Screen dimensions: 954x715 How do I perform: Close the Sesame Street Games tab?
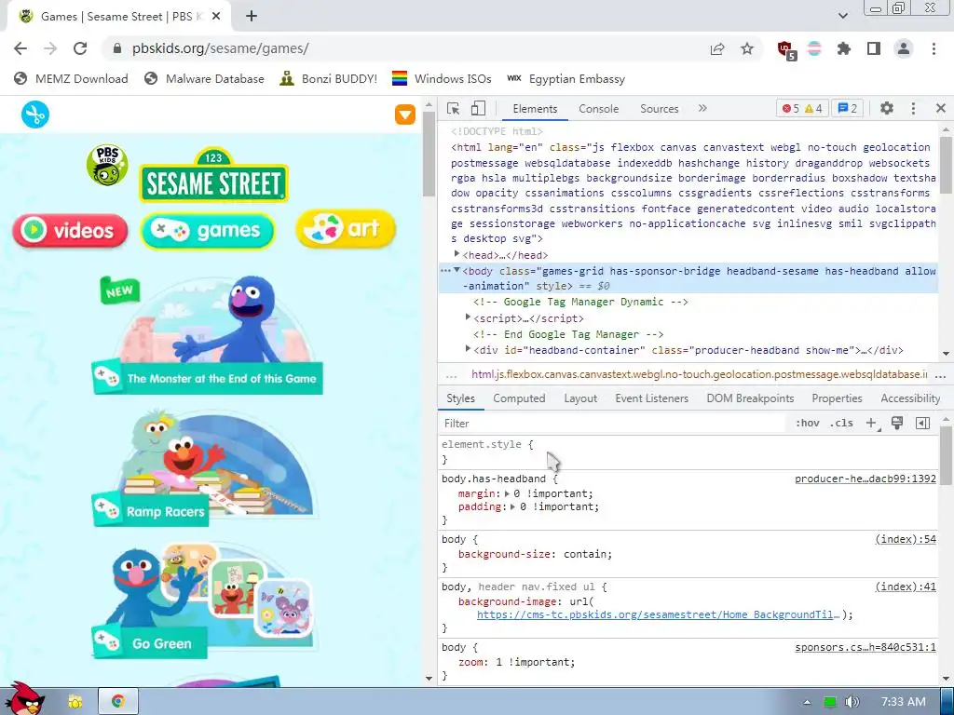point(216,17)
